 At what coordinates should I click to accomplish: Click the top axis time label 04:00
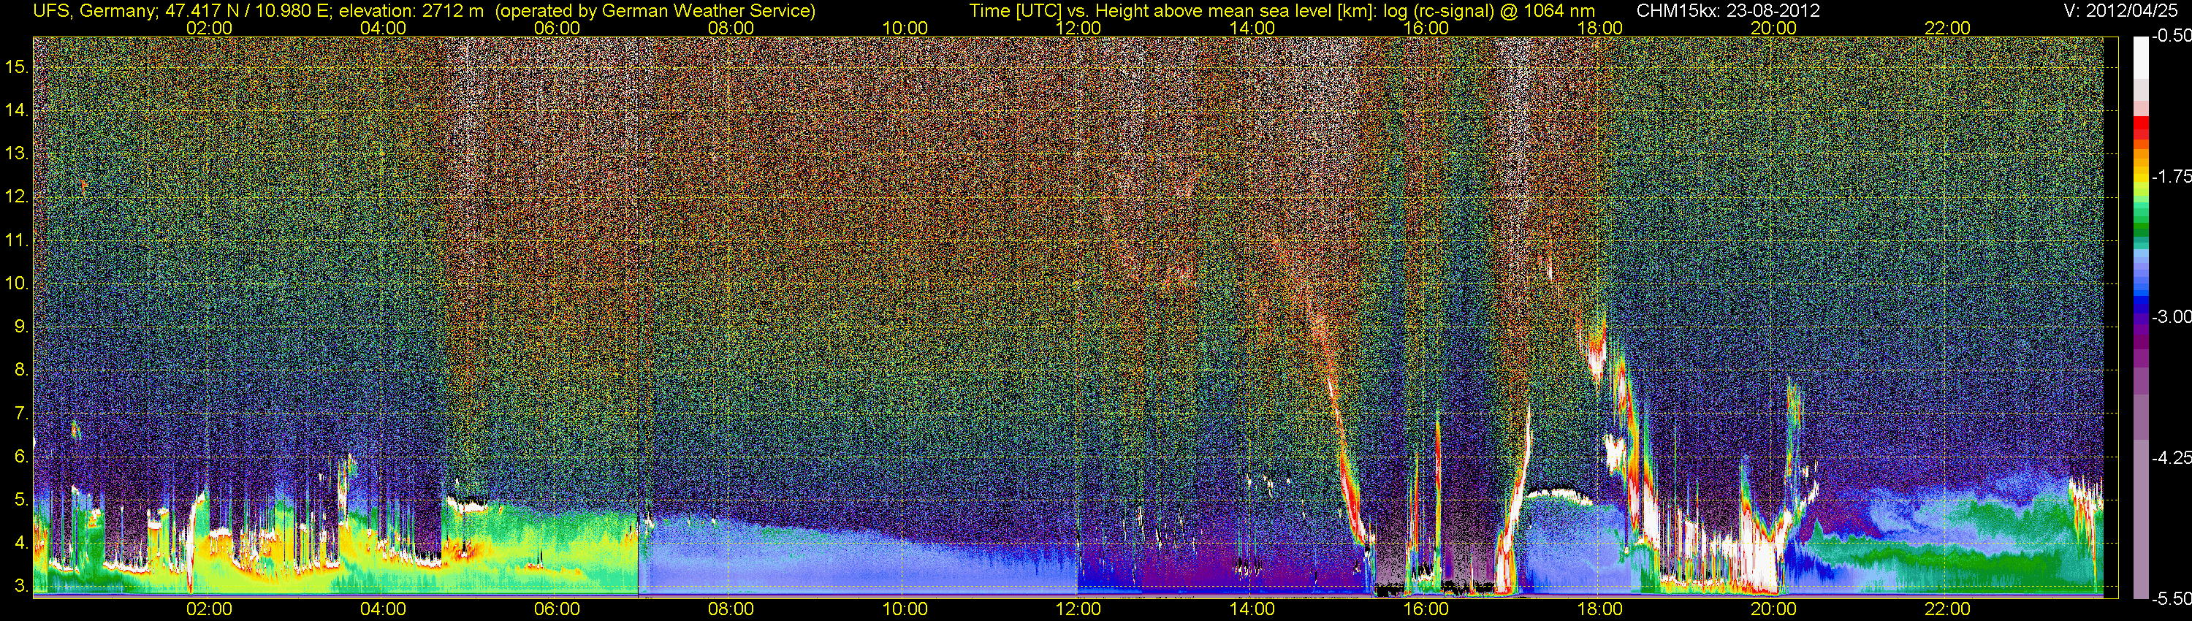[x=383, y=28]
